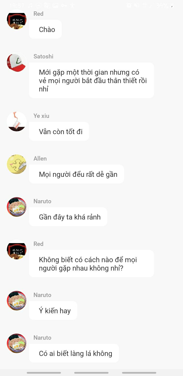Screen dimensions: 183x376
Task: Tap Red's avatar beside the "Chào" message
Action: [x=17, y=20]
